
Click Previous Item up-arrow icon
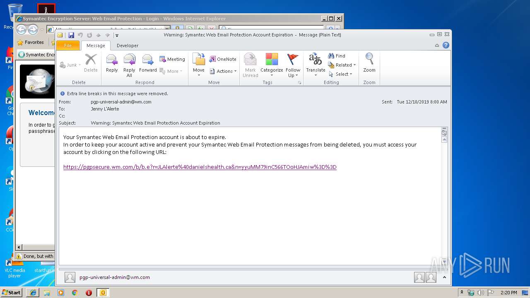[99, 35]
